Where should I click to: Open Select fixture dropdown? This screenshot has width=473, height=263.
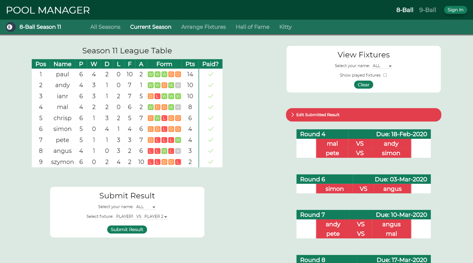pos(142,216)
